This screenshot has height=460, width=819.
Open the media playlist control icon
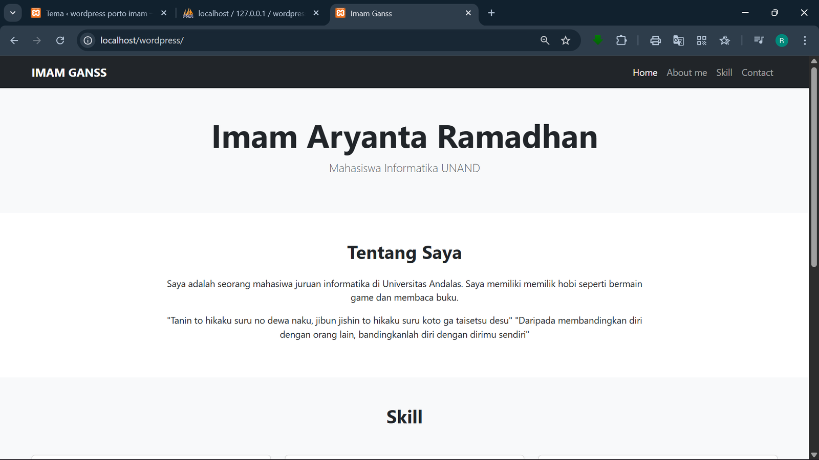[758, 40]
